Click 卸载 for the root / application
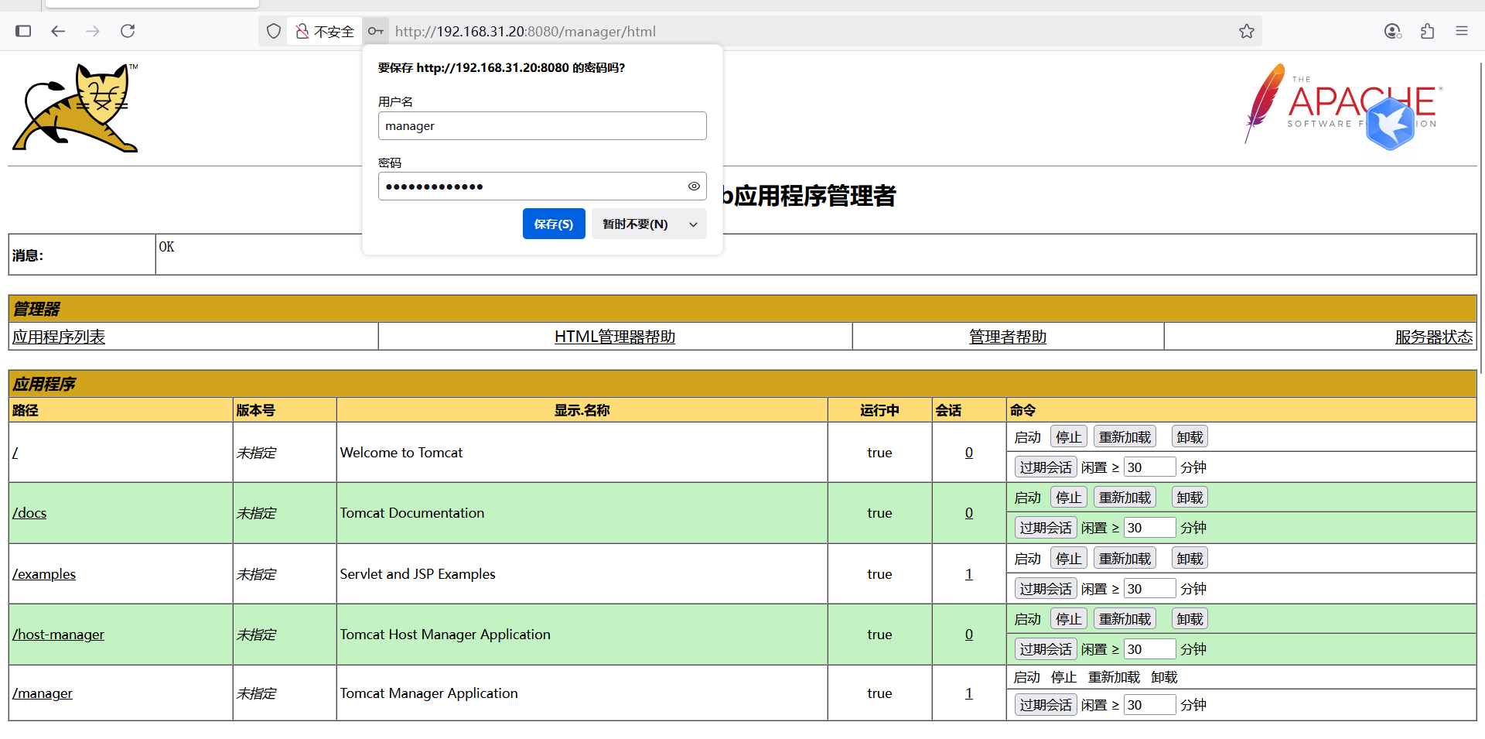Screen dimensions: 1485x739 tap(1190, 437)
